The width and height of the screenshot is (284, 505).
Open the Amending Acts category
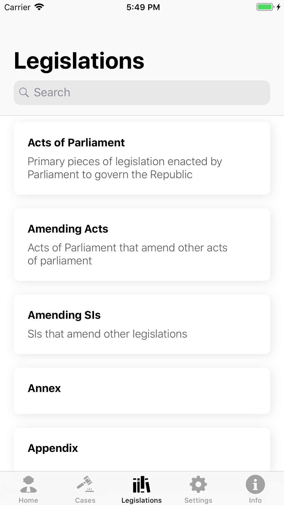142,245
